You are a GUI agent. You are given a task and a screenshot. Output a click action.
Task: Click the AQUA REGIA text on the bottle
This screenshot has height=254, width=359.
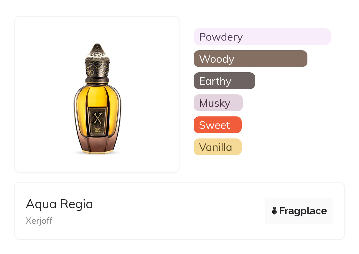[97, 130]
